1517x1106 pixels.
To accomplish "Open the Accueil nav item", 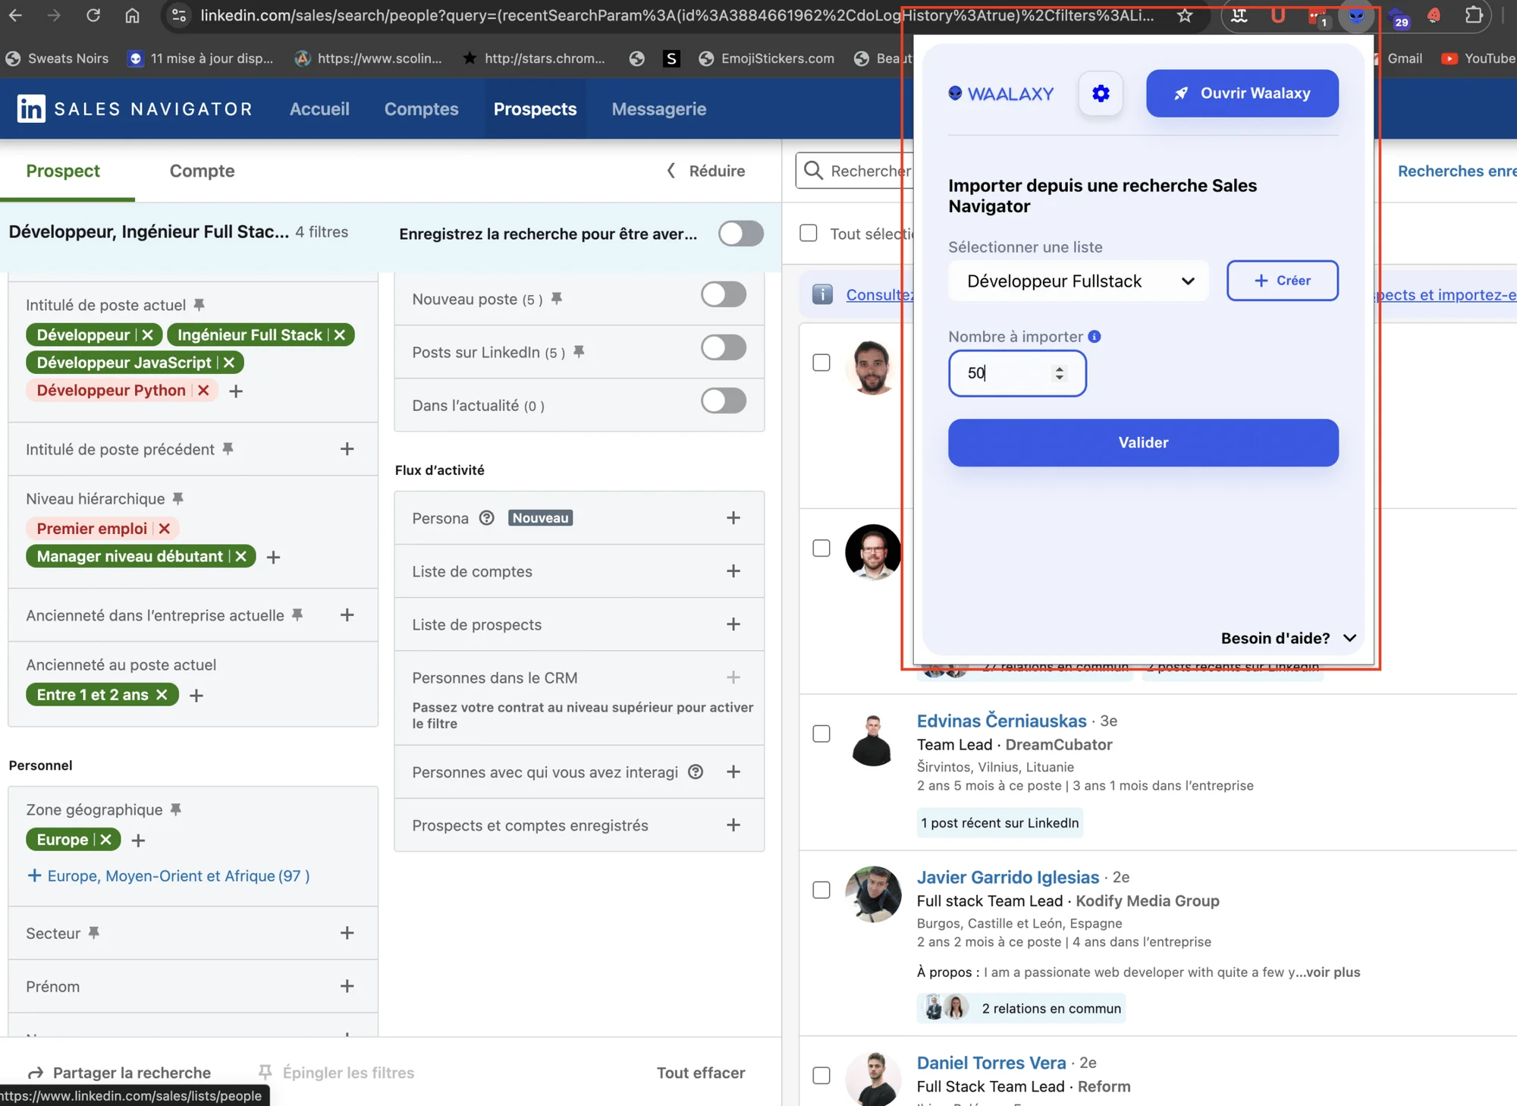I will pyautogui.click(x=319, y=109).
